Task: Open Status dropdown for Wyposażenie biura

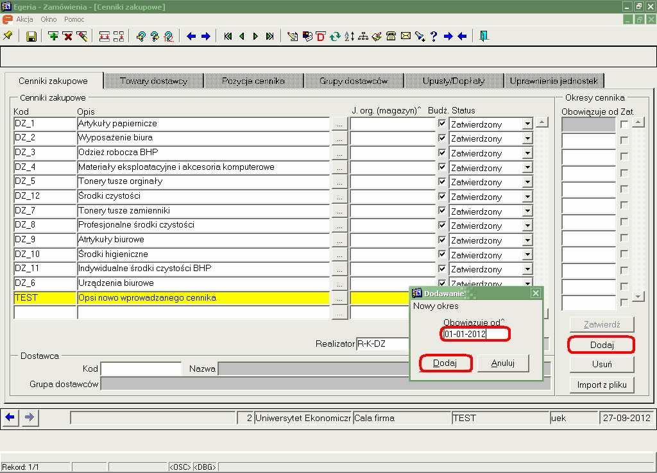Action: click(527, 138)
